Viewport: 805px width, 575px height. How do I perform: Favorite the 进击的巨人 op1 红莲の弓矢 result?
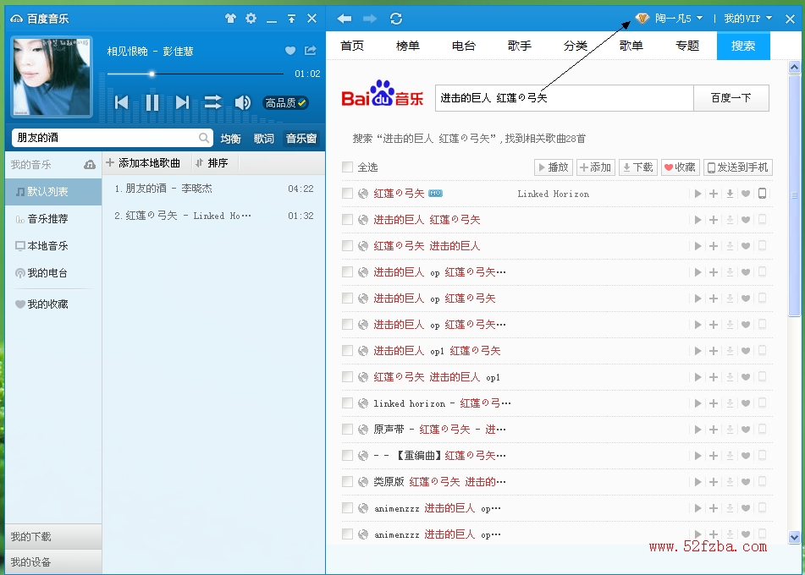(746, 352)
